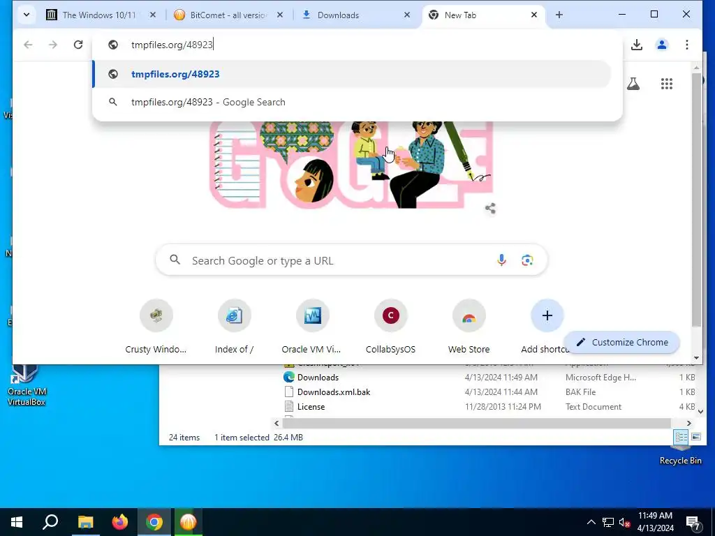Open the Web Store shortcut tile
Viewport: 715px width, 536px height.
(469, 327)
